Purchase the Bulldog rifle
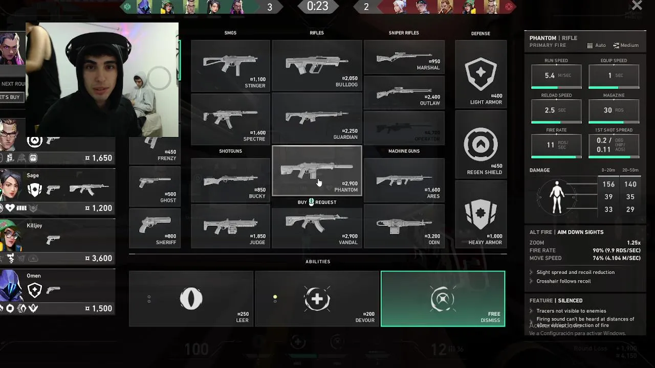Viewport: 655px width, 368px height. (x=317, y=66)
